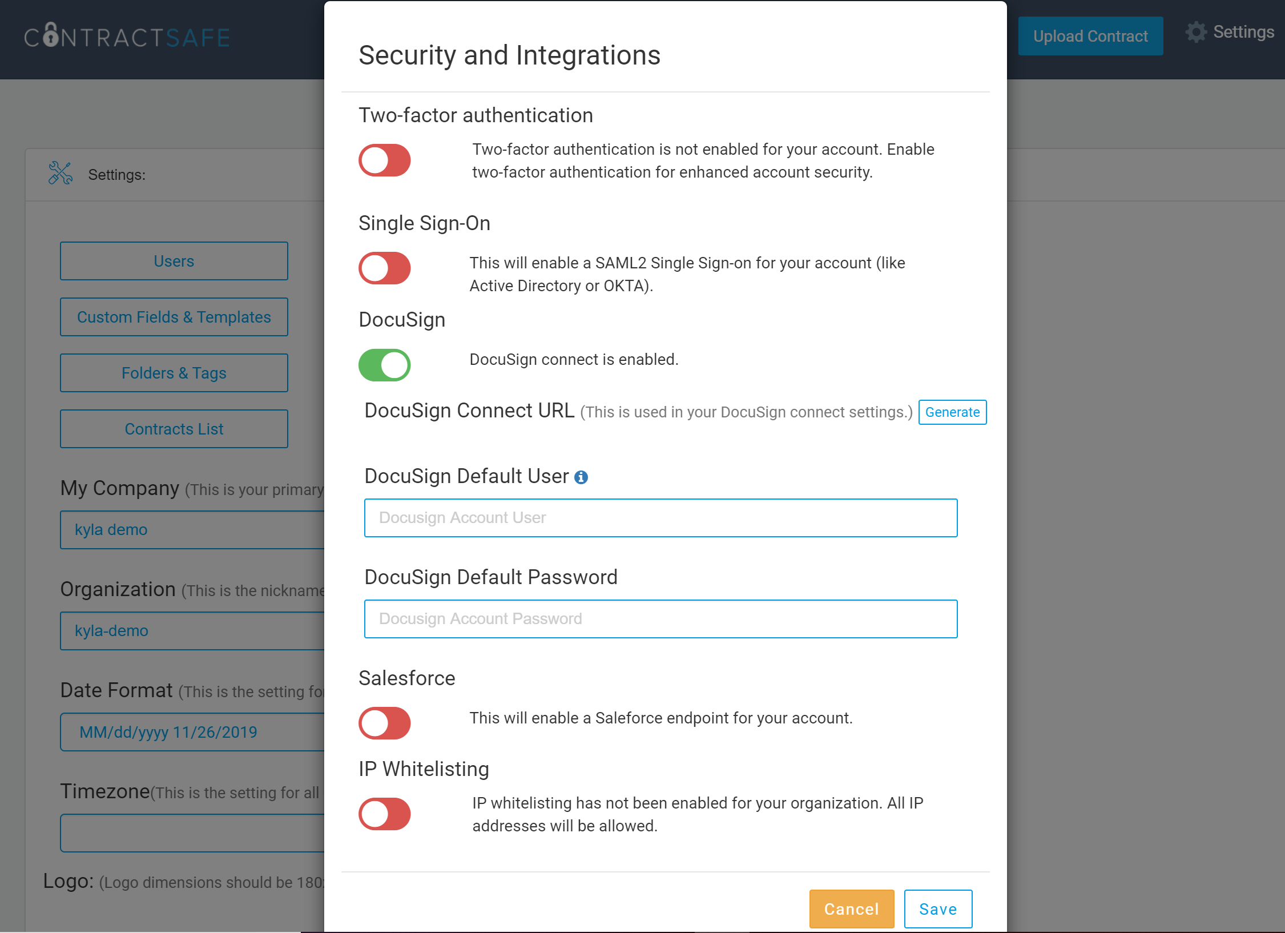Click the wrench and screwdriver Settings icon
The height and width of the screenshot is (933, 1285).
click(60, 174)
